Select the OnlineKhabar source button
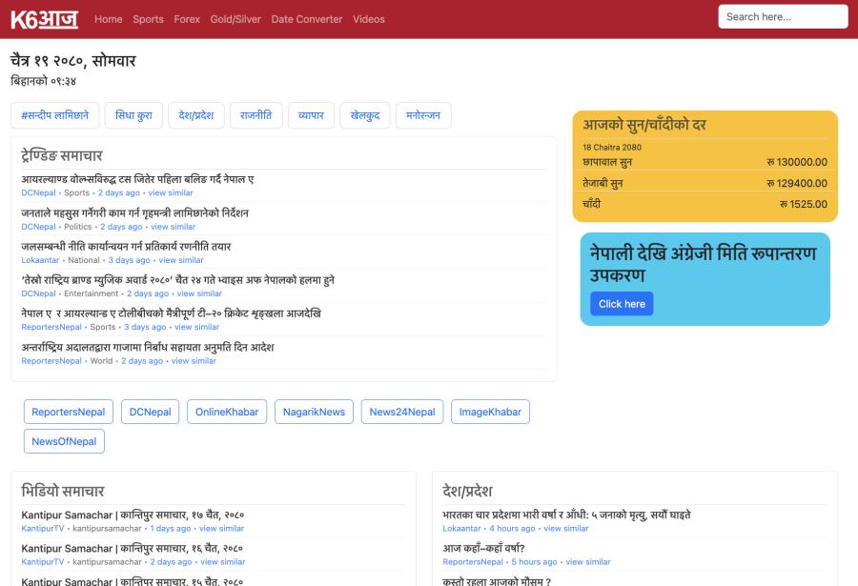Image resolution: width=858 pixels, height=586 pixels. point(227,412)
